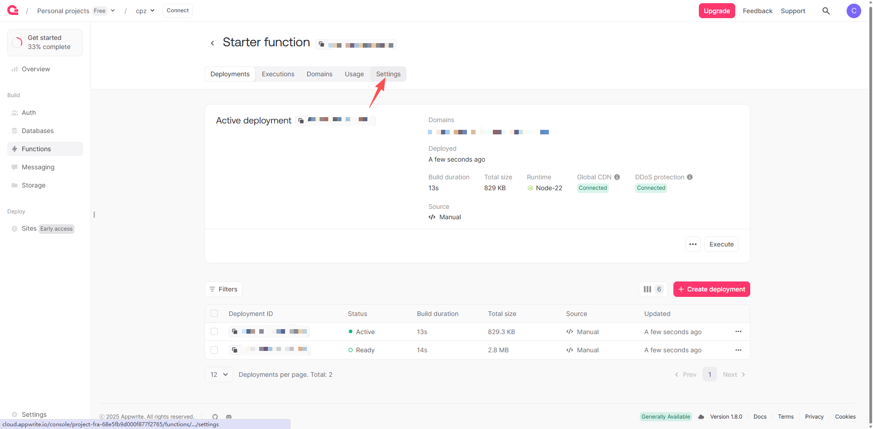Expand the cpz project dropdown
Screen dimensions: 873x429
tap(152, 11)
